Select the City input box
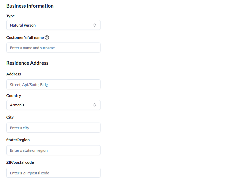The width and height of the screenshot is (252, 185). pos(53,128)
